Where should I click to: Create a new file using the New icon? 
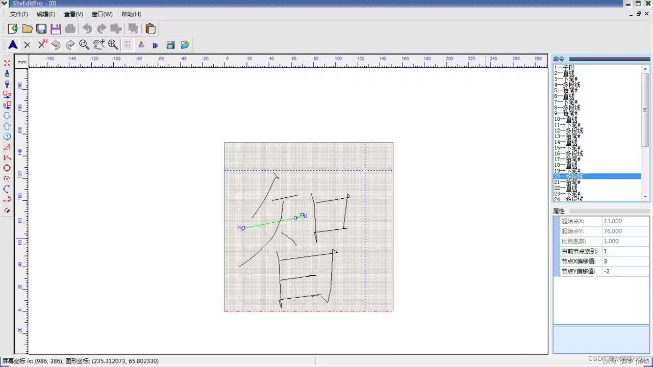13,28
